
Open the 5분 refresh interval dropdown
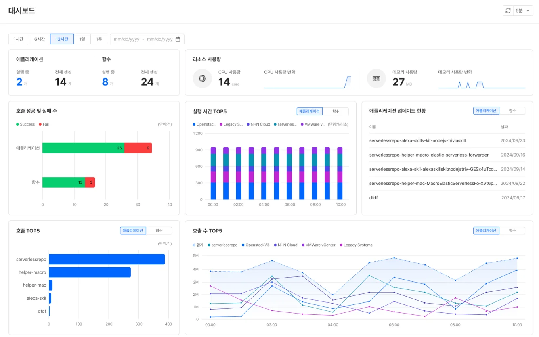pyautogui.click(x=523, y=11)
